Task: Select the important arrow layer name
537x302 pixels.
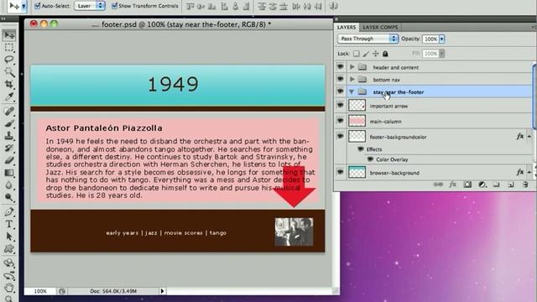Action: (388, 107)
